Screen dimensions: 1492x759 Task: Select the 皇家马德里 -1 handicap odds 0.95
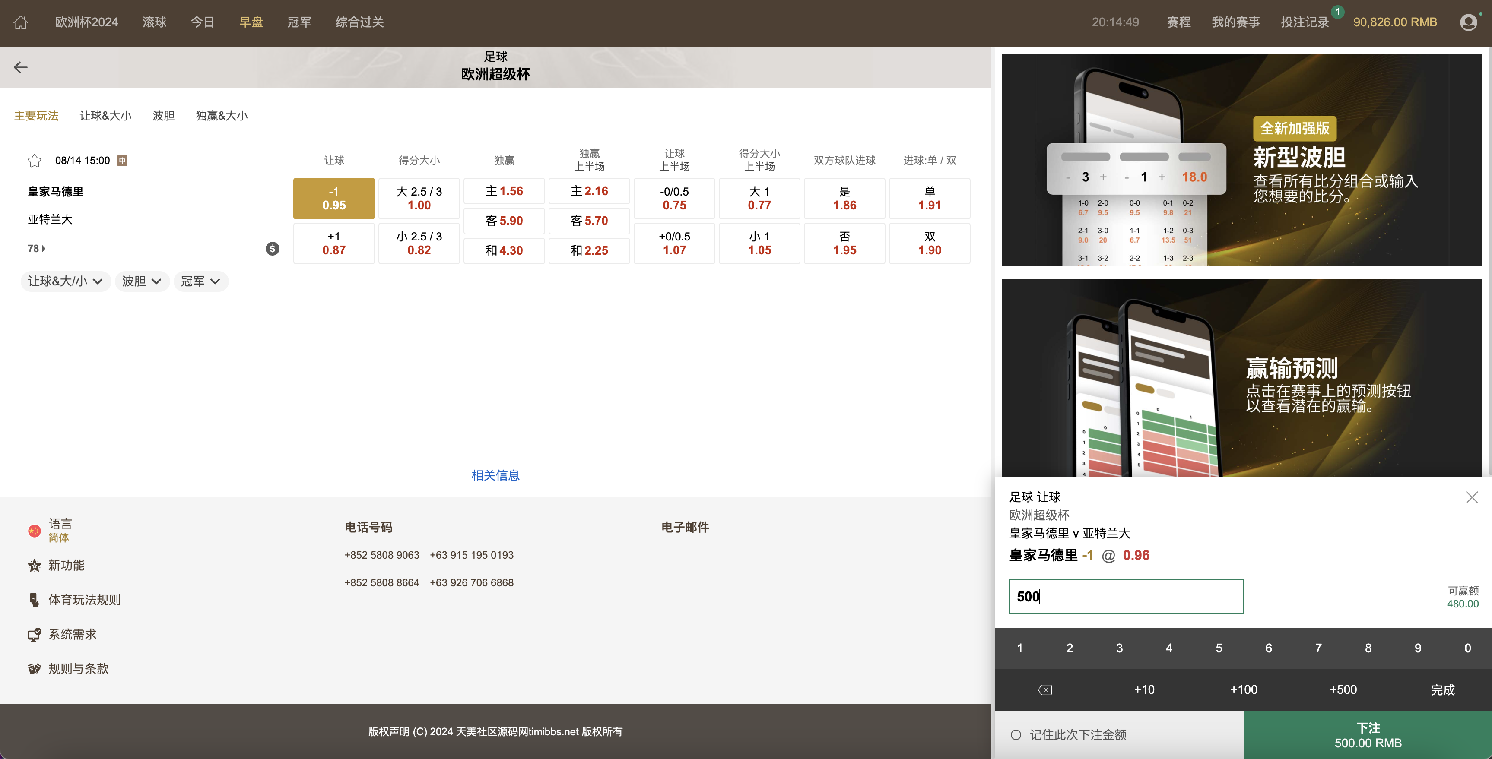333,198
